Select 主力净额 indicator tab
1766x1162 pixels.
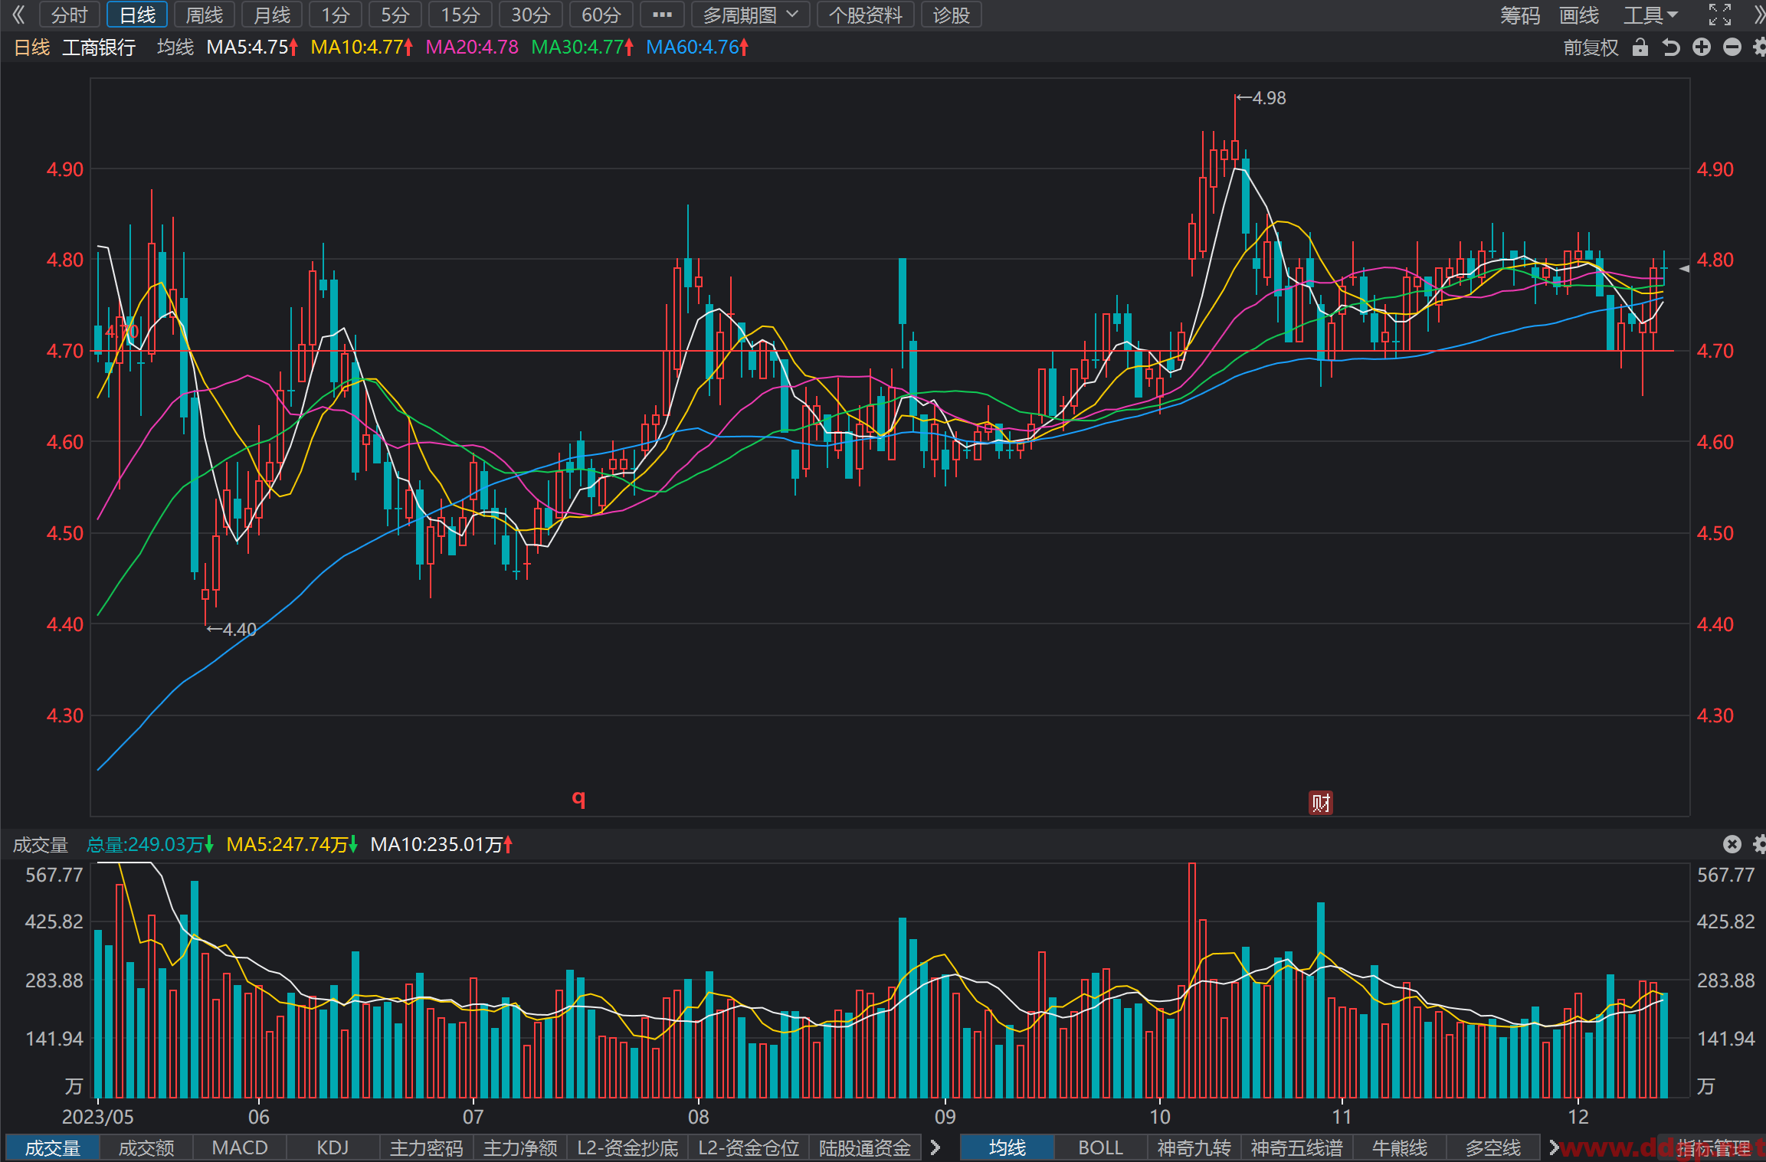520,1147
